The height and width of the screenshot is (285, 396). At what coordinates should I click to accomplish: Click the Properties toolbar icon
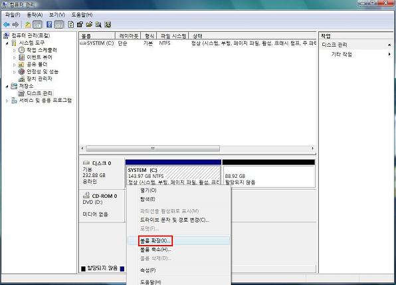click(x=80, y=25)
